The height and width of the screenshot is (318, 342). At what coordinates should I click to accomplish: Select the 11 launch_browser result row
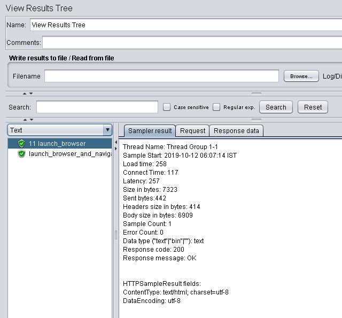point(60,144)
